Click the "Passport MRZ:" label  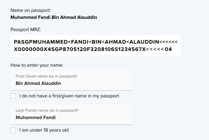click(26, 29)
